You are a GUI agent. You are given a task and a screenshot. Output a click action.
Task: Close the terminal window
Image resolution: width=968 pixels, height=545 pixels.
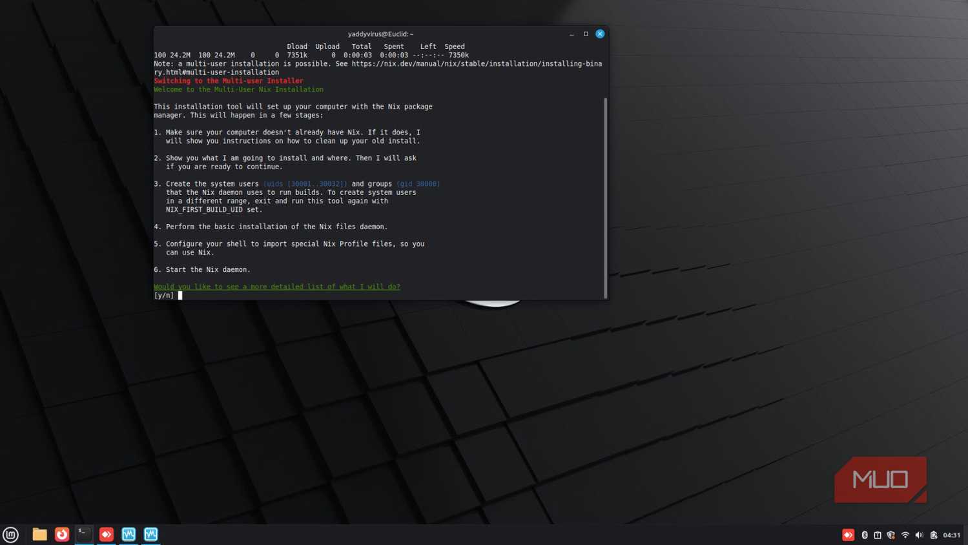[x=600, y=34]
